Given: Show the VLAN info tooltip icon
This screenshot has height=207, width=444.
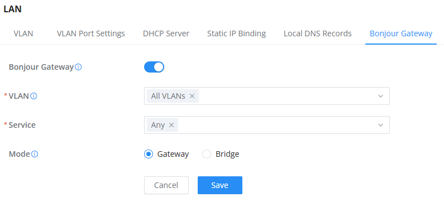Looking at the screenshot, I should pyautogui.click(x=34, y=96).
